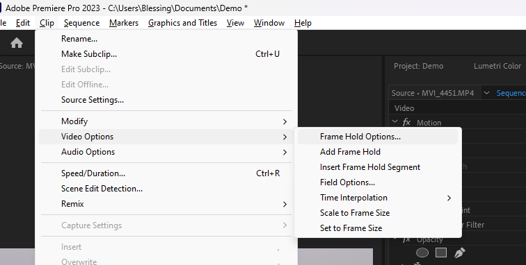Screen dimensions: 526x265
Task: Open the source clip dropdown arrow
Action: [x=486, y=93]
